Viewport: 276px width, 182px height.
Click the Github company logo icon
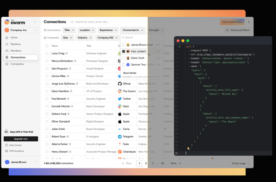(120, 84)
